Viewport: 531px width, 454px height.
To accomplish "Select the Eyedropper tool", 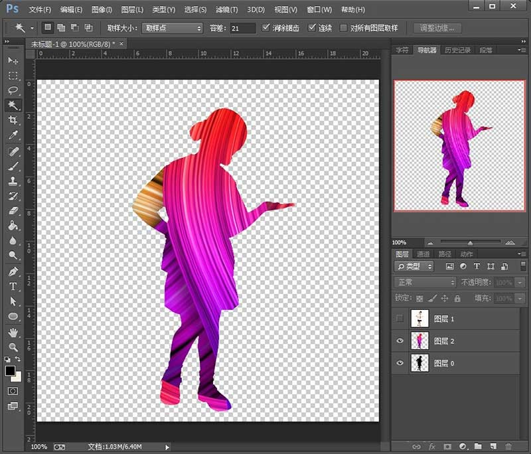I will [x=13, y=135].
